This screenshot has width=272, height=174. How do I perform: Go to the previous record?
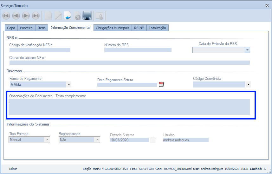tap(16, 16)
